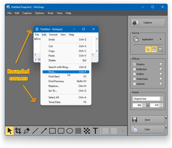Click the first color swatch in toolbar

(x=106, y=131)
